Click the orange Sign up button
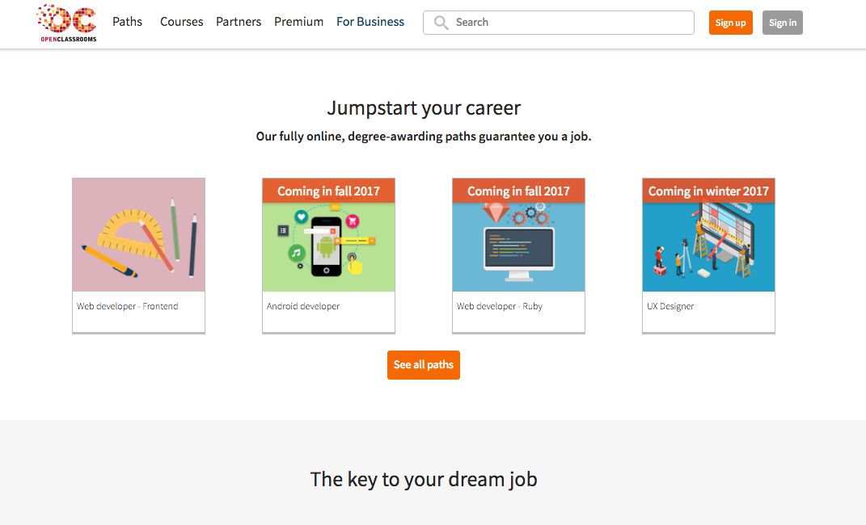The width and height of the screenshot is (866, 525). tap(730, 23)
